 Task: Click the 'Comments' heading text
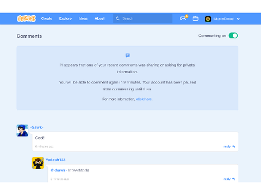coord(29,36)
